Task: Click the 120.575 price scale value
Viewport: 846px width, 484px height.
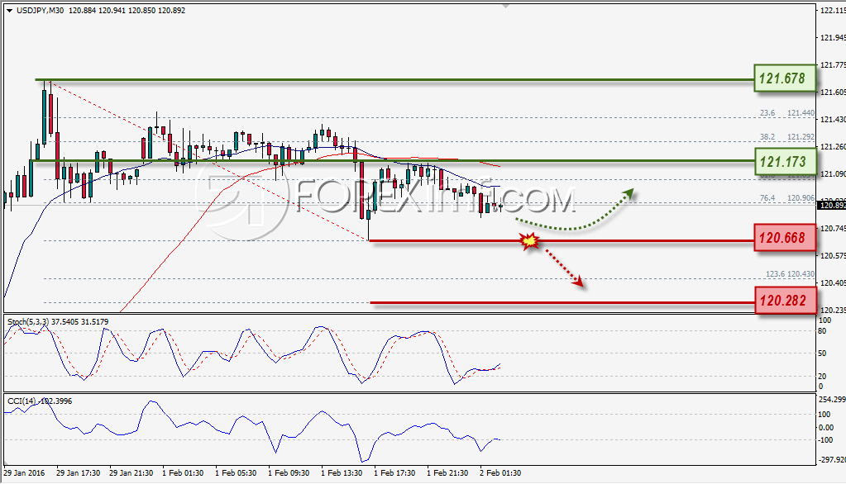Action: tap(833, 255)
